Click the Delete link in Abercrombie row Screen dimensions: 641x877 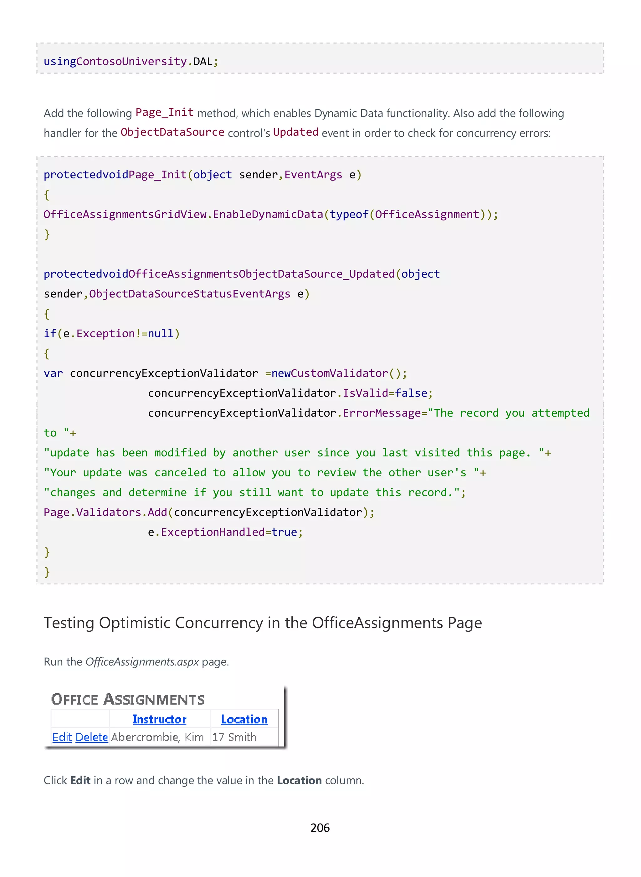pyautogui.click(x=92, y=737)
